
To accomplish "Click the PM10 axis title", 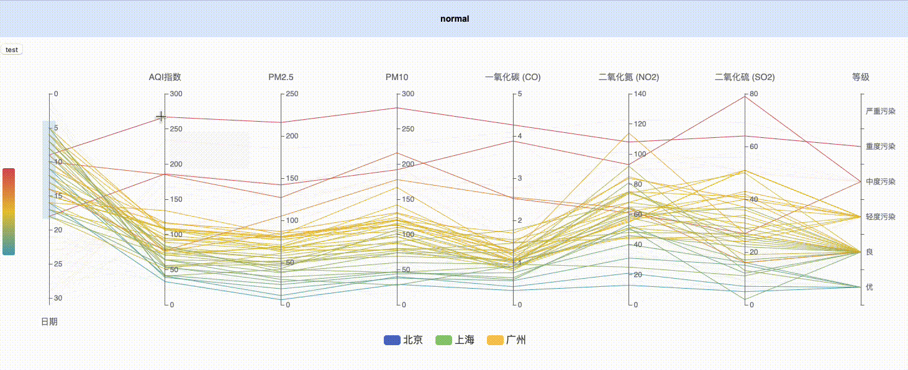I will pos(397,77).
